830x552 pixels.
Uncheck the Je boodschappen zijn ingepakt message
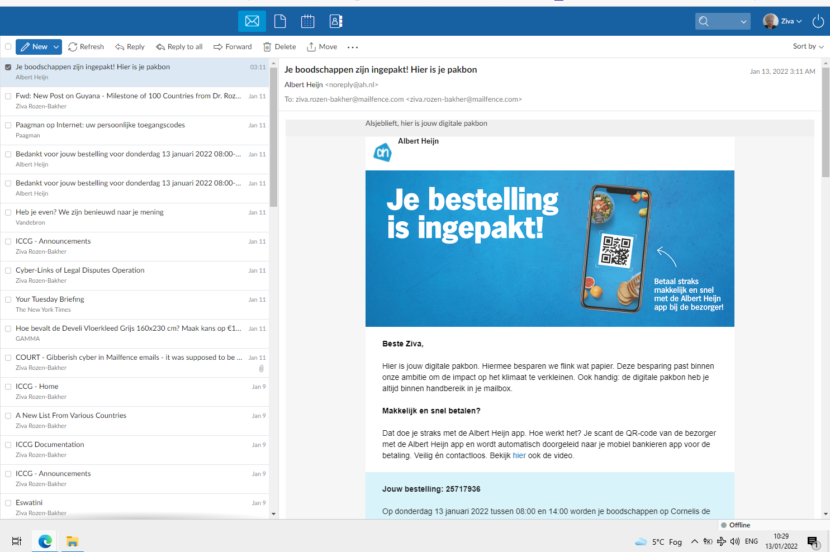tap(8, 67)
